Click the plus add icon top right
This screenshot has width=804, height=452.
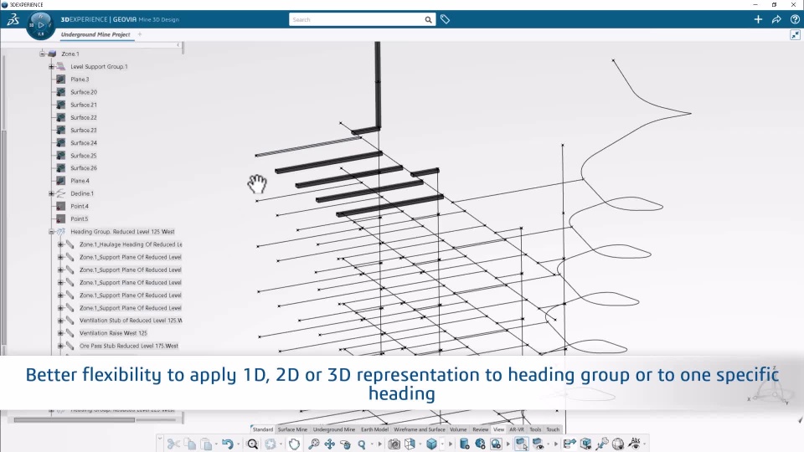[758, 19]
